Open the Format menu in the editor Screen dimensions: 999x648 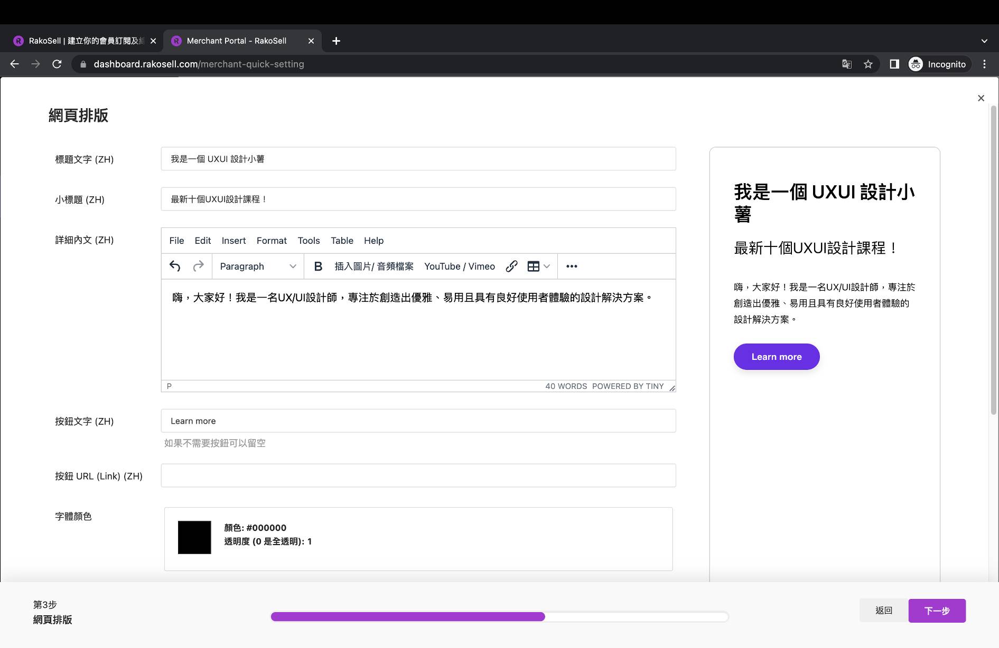coord(272,241)
